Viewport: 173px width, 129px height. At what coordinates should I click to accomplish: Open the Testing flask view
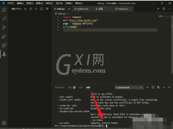4,54
